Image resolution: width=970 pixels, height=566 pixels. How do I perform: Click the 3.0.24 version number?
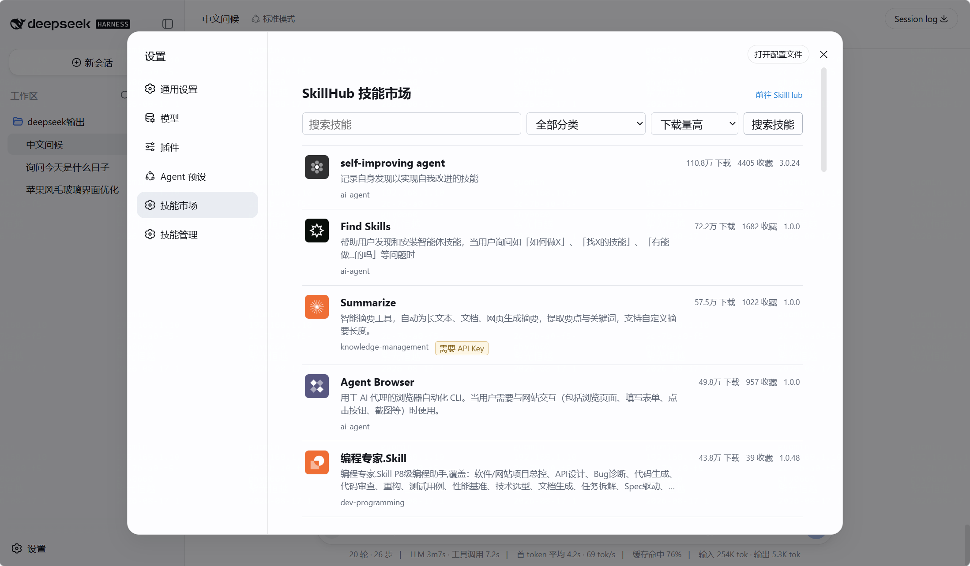click(790, 163)
